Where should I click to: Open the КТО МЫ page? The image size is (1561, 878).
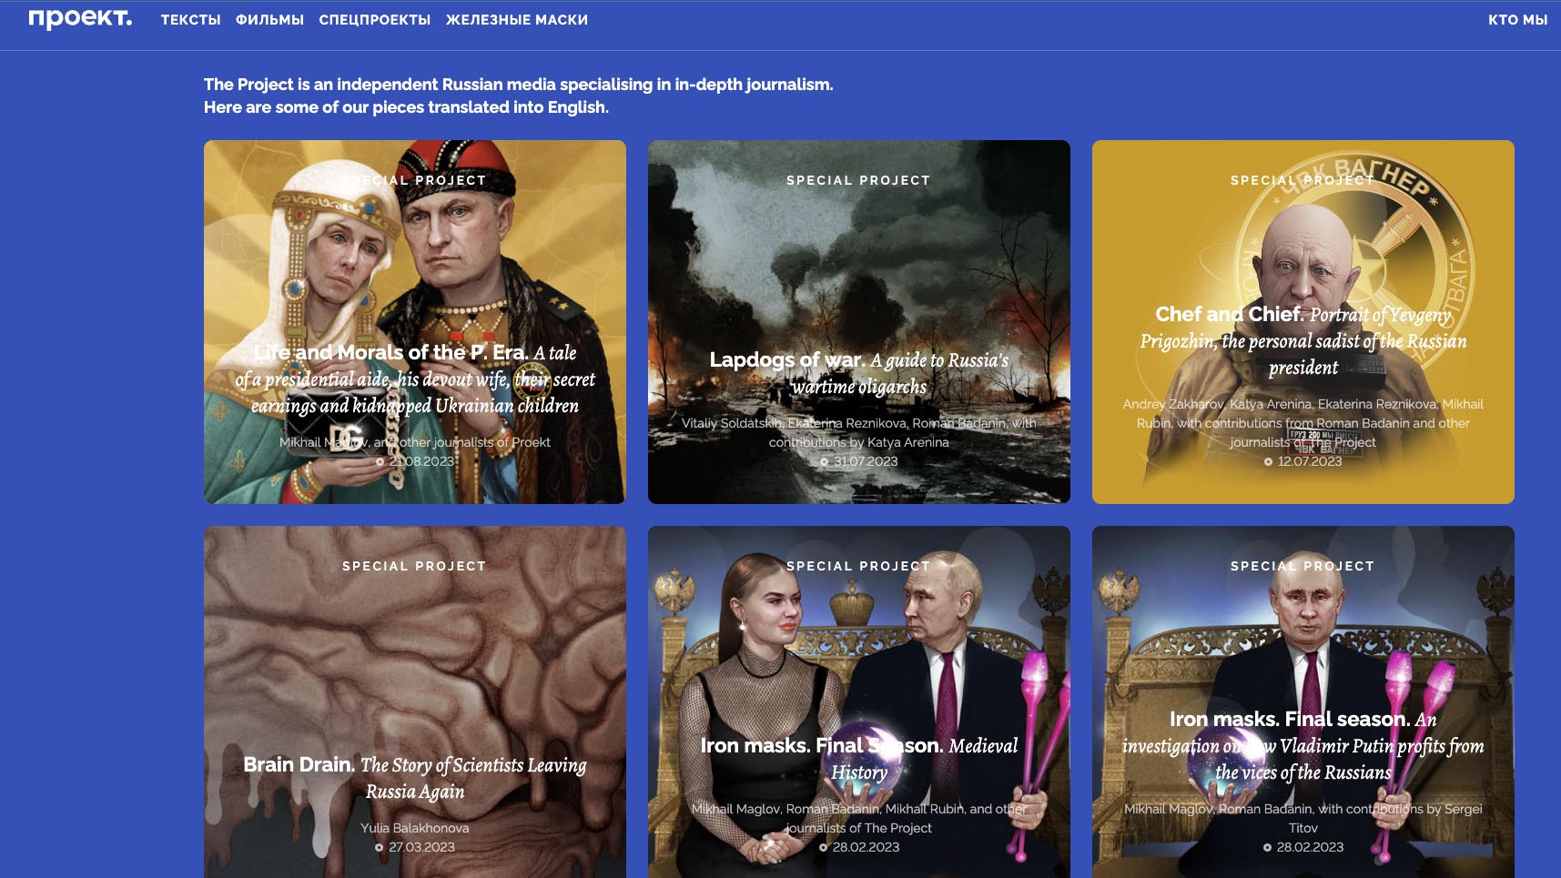pyautogui.click(x=1517, y=20)
